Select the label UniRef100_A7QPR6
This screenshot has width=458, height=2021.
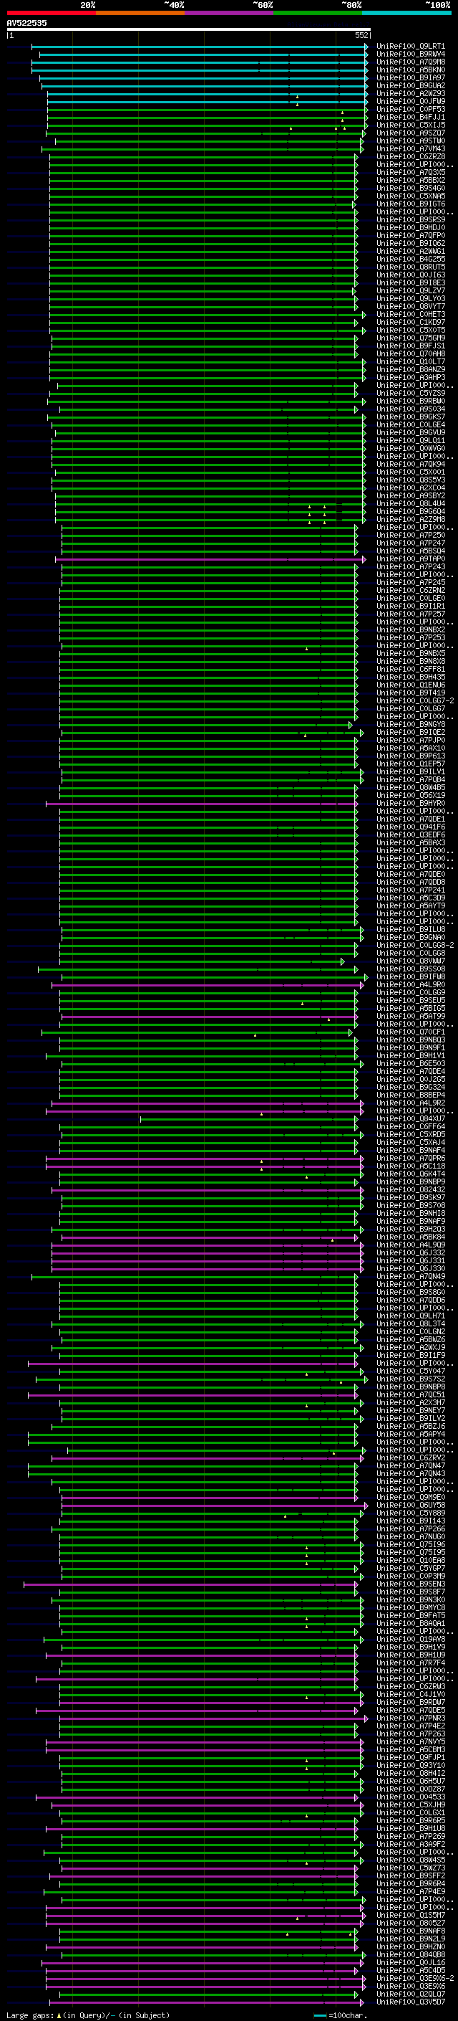tap(410, 1158)
